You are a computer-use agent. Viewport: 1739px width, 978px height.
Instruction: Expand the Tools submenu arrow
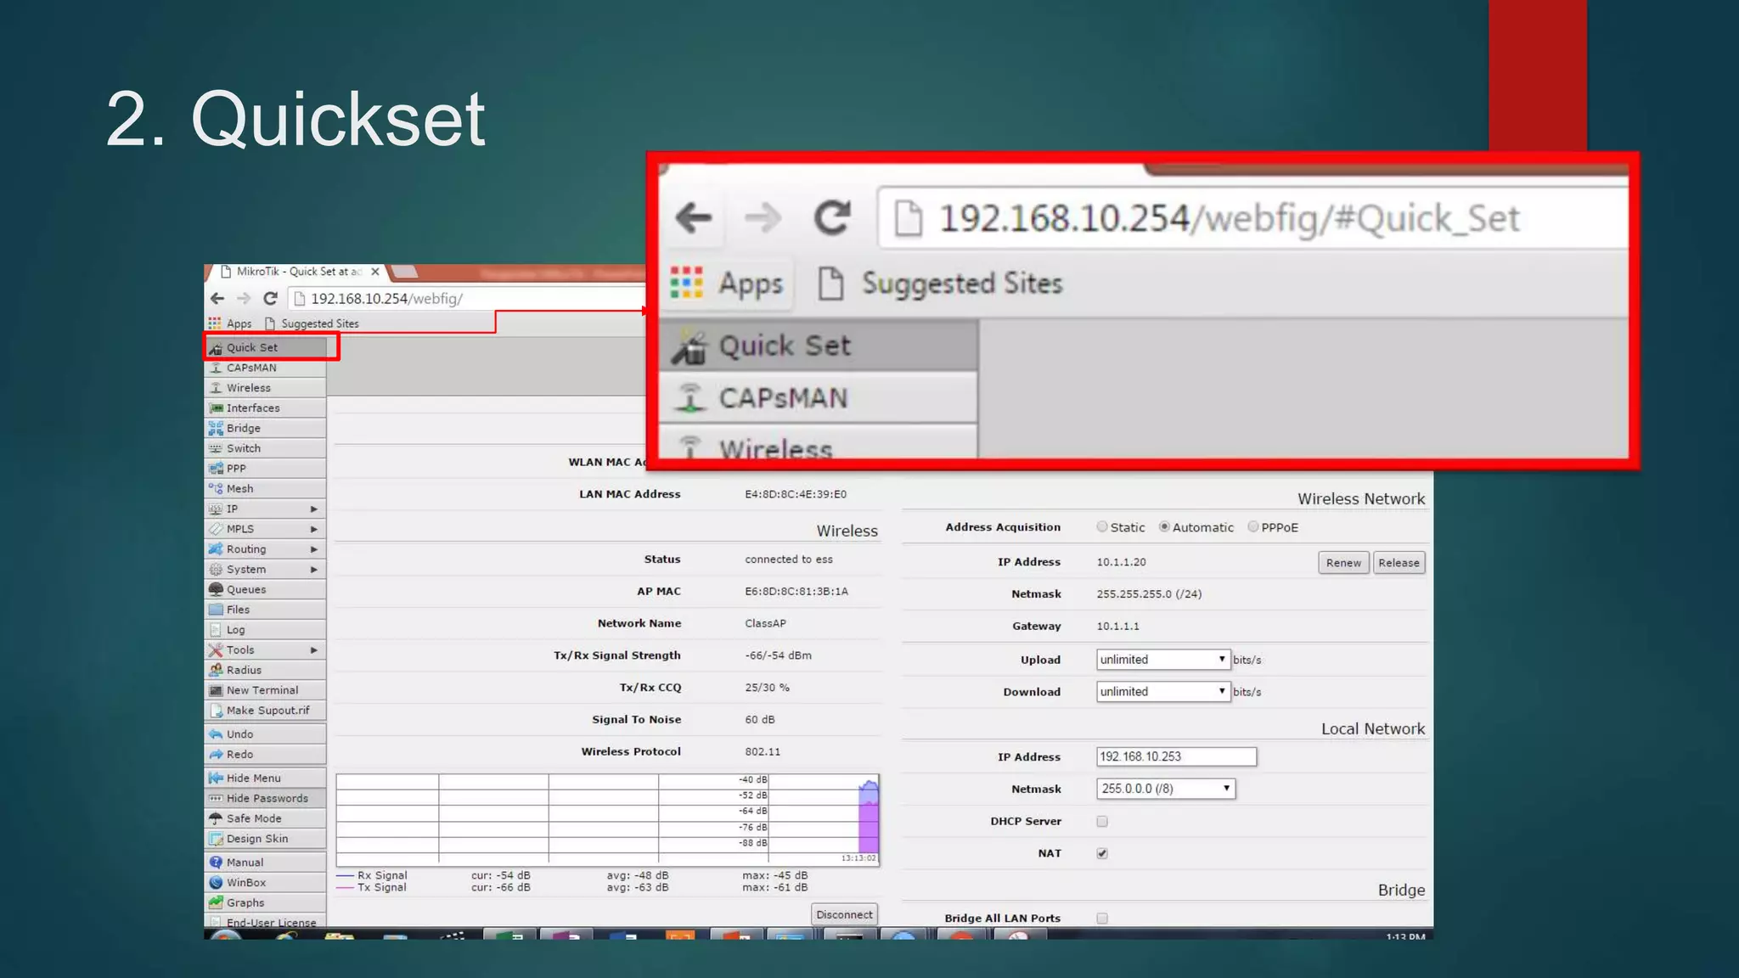[x=314, y=650]
